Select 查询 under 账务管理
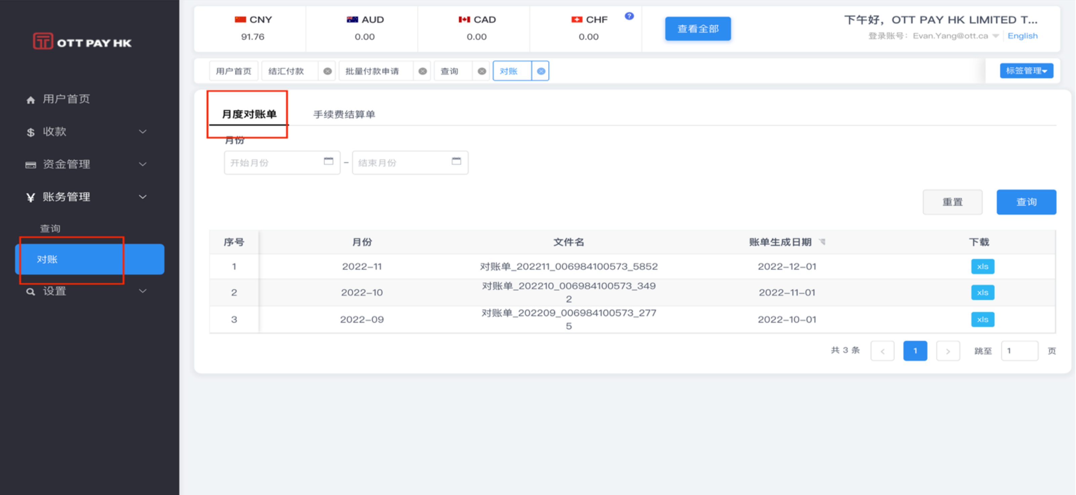Image resolution: width=1076 pixels, height=495 pixels. tap(50, 229)
